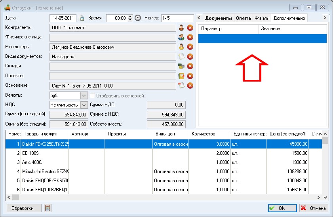Toggle the Отобразить в основной checkbox
Screen dimensions: 333x217
[93, 96]
